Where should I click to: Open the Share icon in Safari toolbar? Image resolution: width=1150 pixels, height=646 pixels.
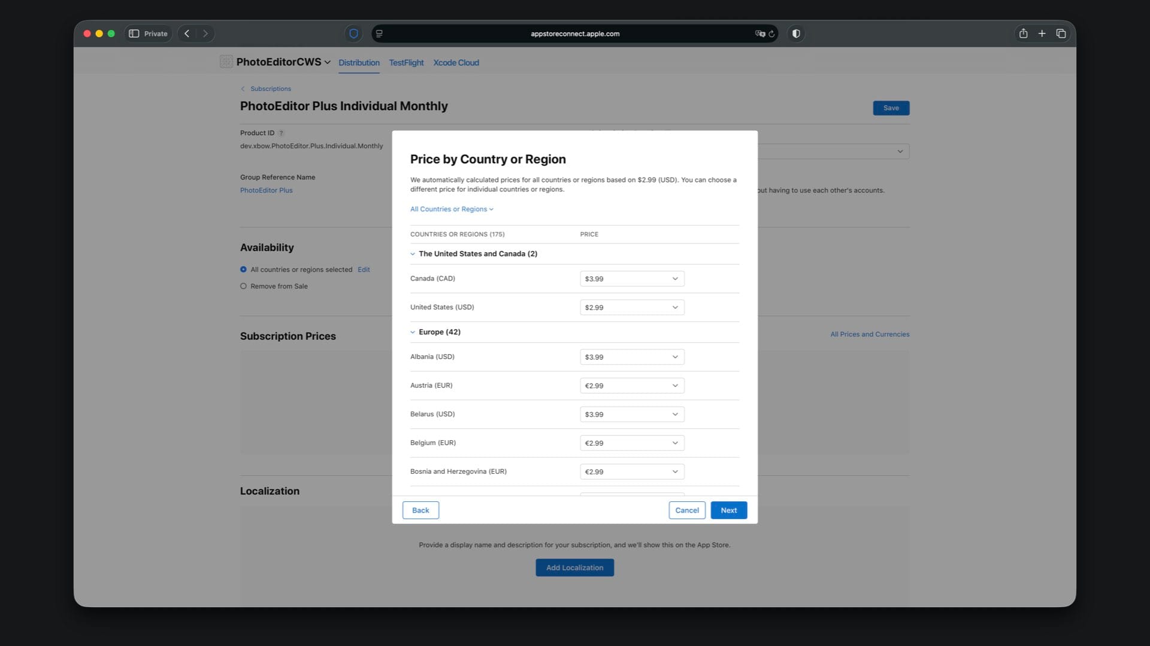tap(1023, 33)
